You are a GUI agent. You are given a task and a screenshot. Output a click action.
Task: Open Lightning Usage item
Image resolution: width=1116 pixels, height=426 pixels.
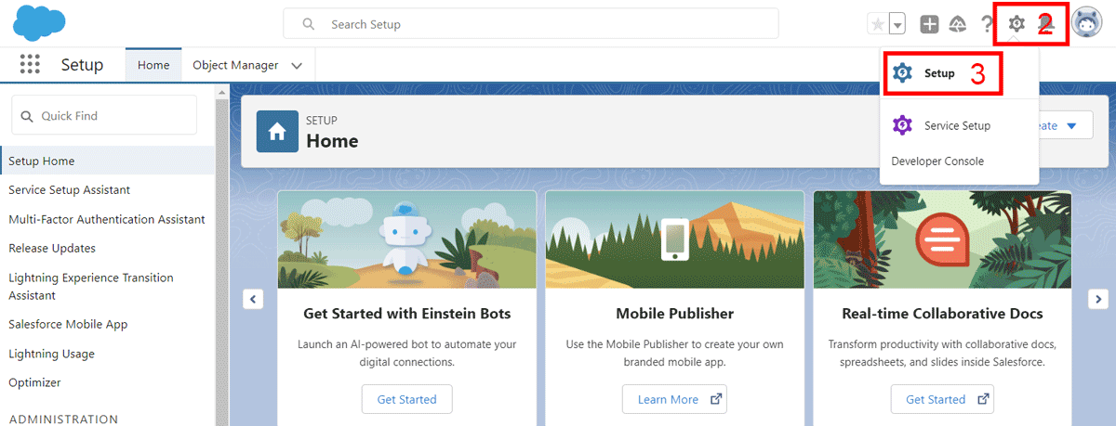click(x=51, y=354)
